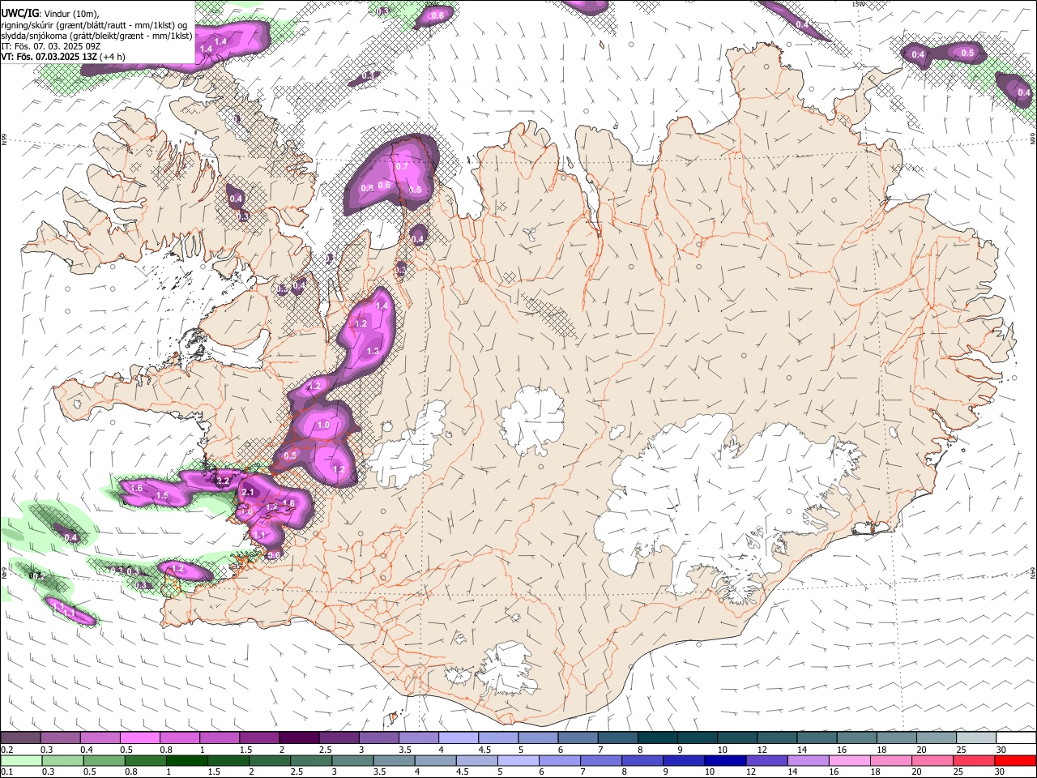Click the 'IT: Fös. 07. 03. 2025 09Z' line
This screenshot has height=778, width=1037.
(x=50, y=46)
